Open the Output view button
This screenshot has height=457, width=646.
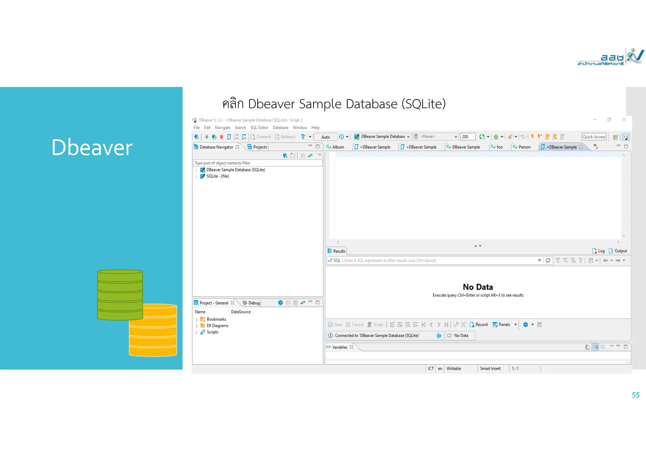click(618, 251)
